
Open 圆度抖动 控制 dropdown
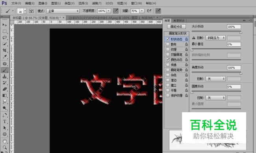pos(215,98)
